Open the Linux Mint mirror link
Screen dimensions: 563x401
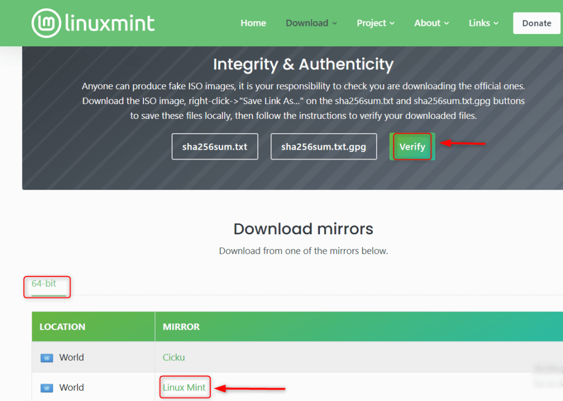[185, 387]
